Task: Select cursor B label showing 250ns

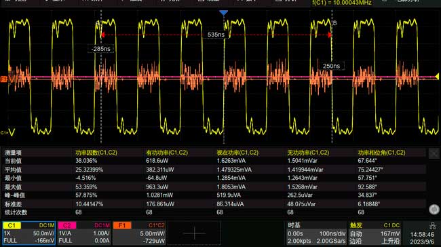Action: click(x=331, y=66)
